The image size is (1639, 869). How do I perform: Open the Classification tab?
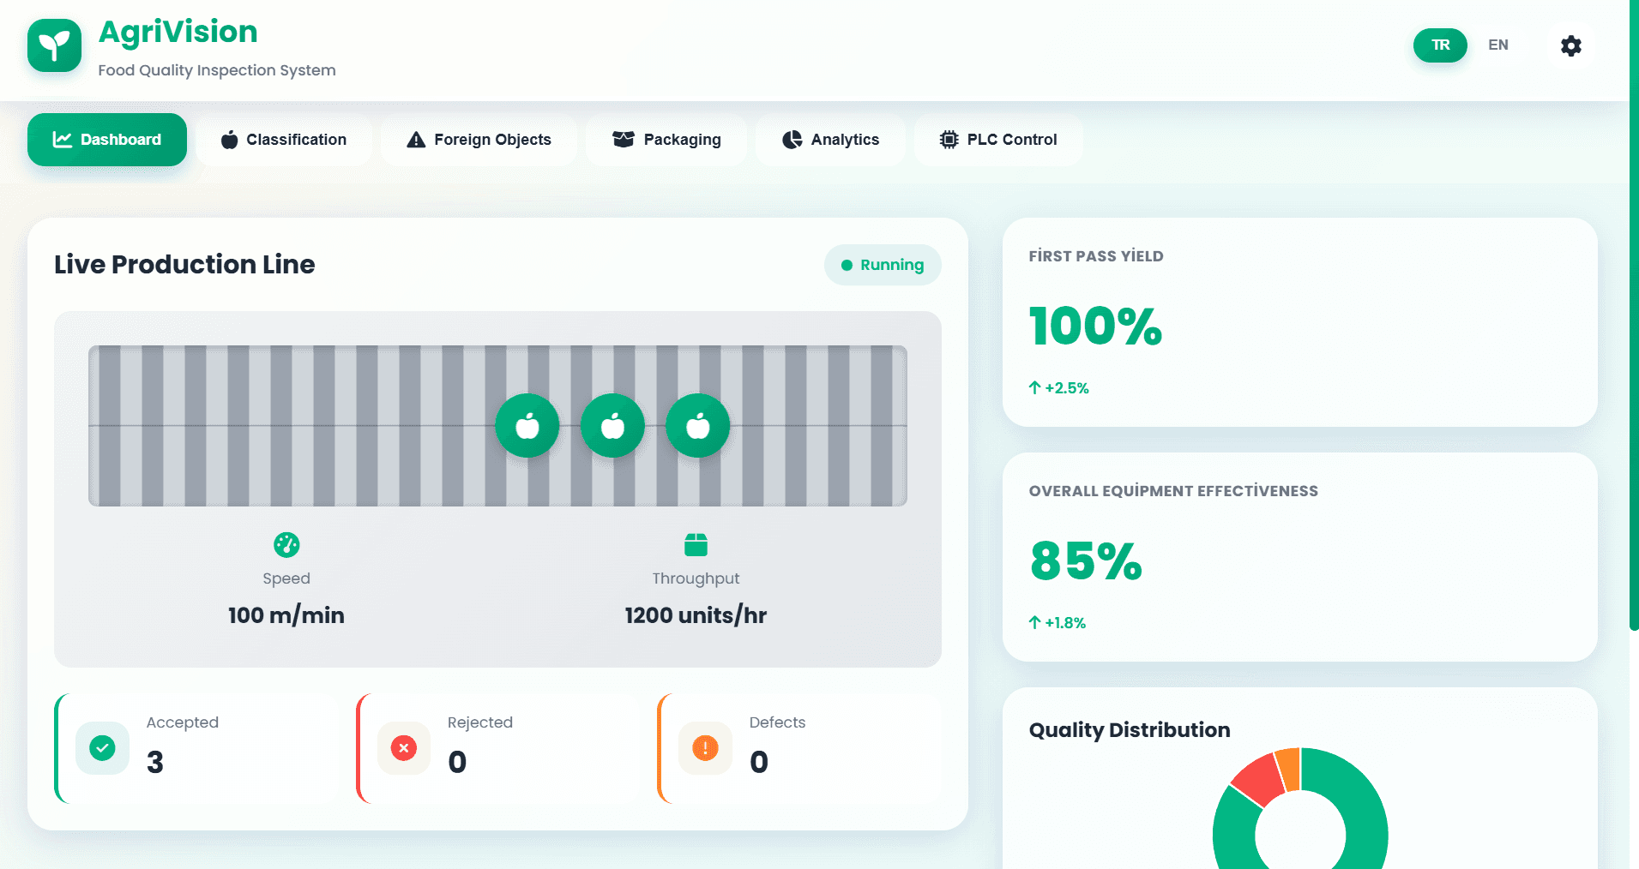(x=284, y=140)
